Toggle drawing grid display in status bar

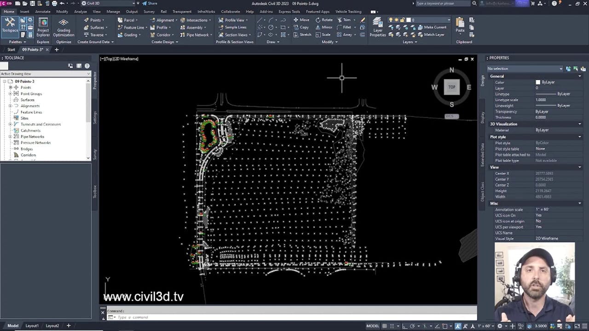click(x=385, y=326)
